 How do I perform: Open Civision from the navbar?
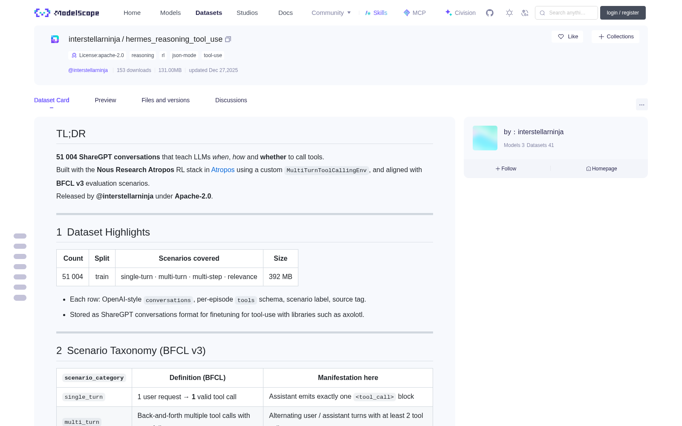(460, 13)
